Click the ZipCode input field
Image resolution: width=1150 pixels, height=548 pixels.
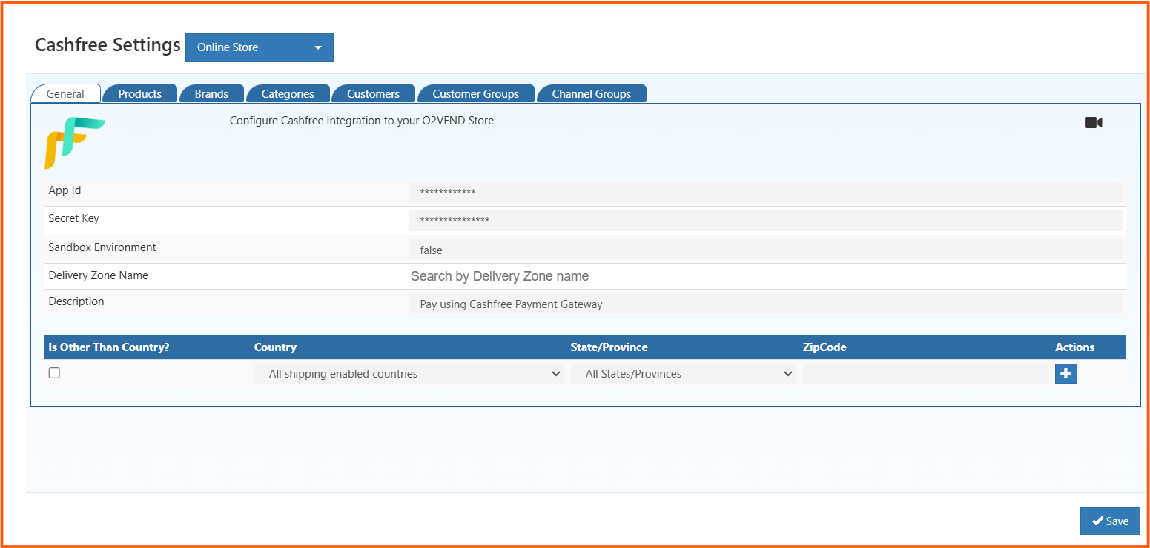[x=925, y=374]
